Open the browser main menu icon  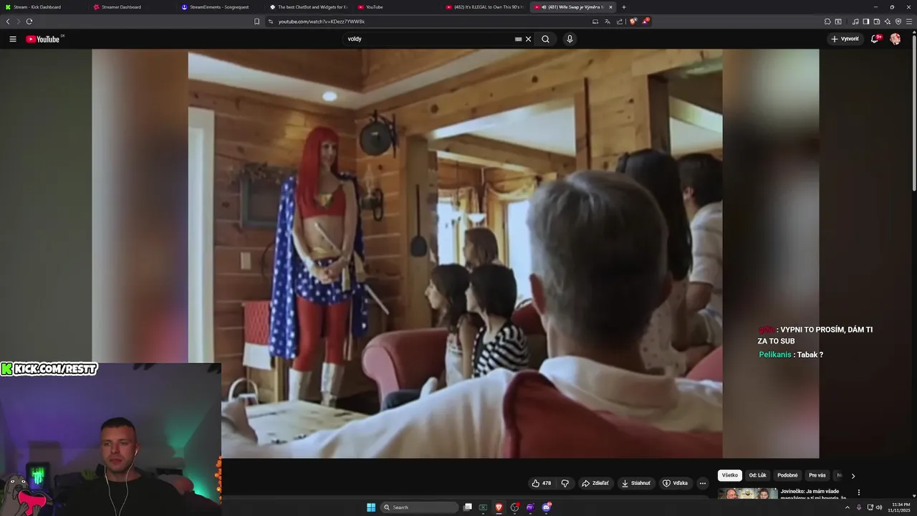(909, 21)
